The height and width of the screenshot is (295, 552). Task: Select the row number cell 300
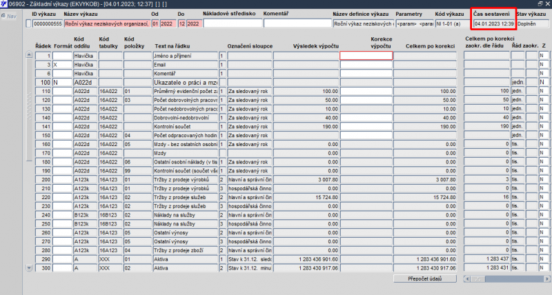coord(43,268)
